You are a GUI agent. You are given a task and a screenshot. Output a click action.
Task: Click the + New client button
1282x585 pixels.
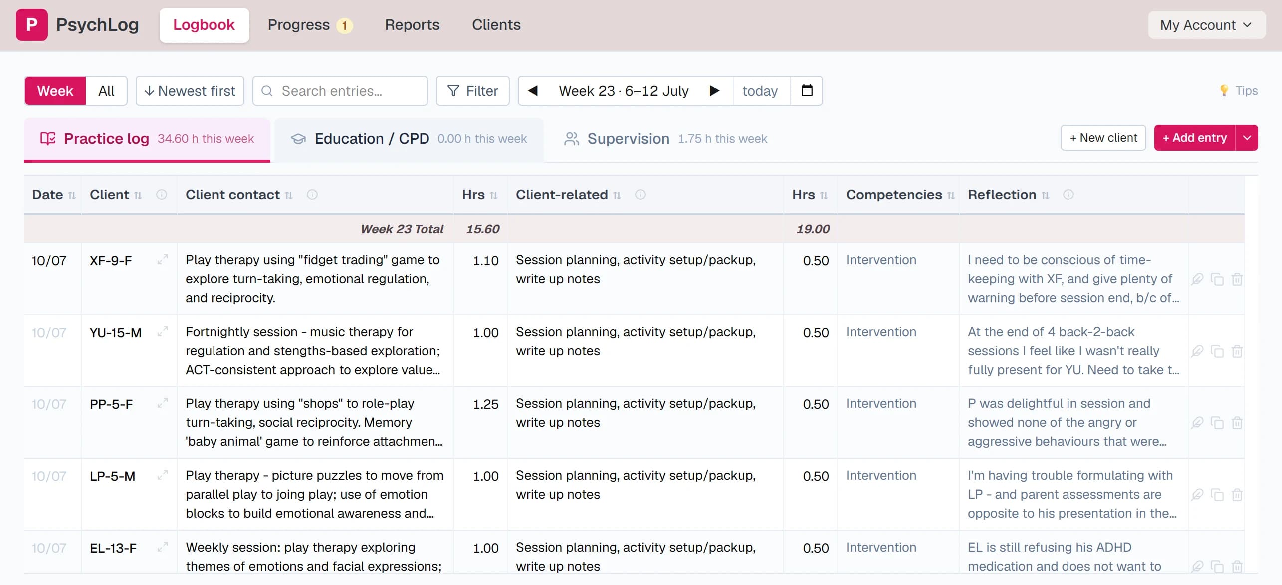click(x=1103, y=138)
